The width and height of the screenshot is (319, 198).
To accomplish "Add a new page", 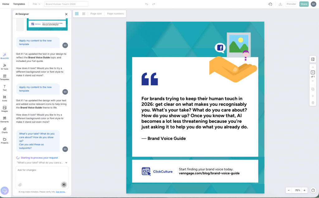I will tap(313, 96).
